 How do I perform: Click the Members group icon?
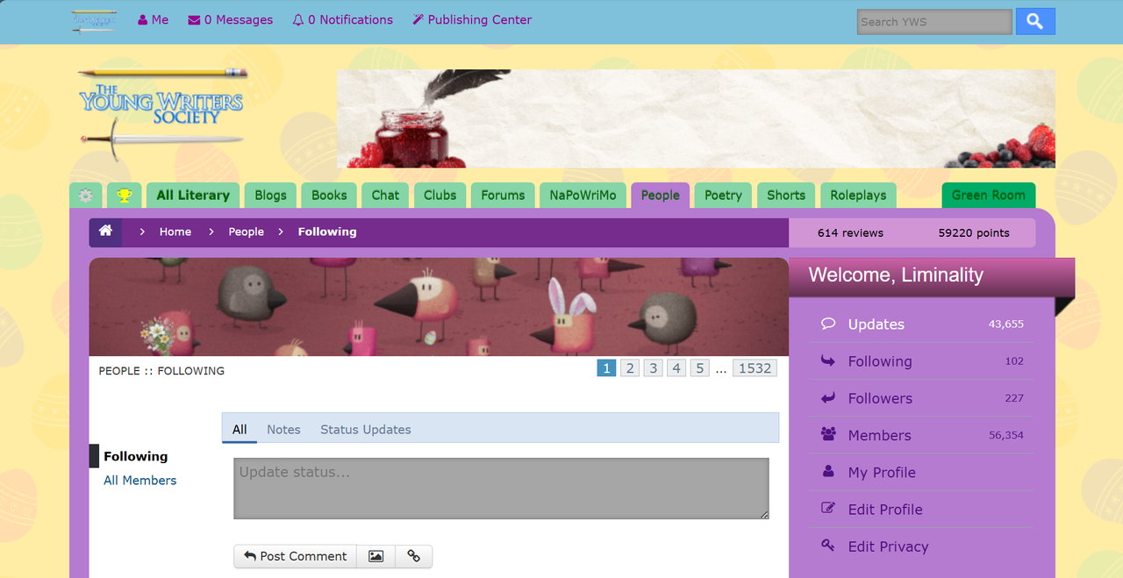pyautogui.click(x=828, y=433)
